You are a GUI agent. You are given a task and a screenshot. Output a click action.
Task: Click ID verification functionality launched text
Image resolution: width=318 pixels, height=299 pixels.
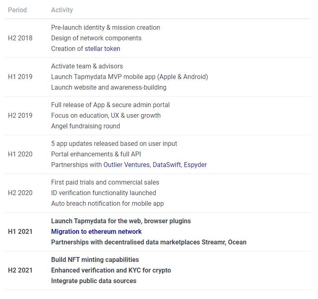(x=103, y=193)
